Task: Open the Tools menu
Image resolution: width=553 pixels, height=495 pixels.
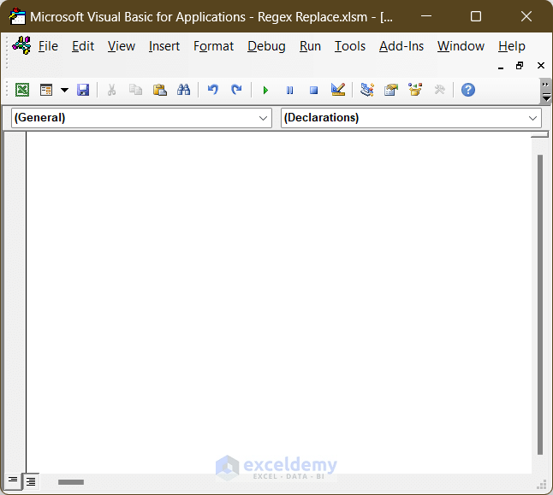Action: coord(350,46)
